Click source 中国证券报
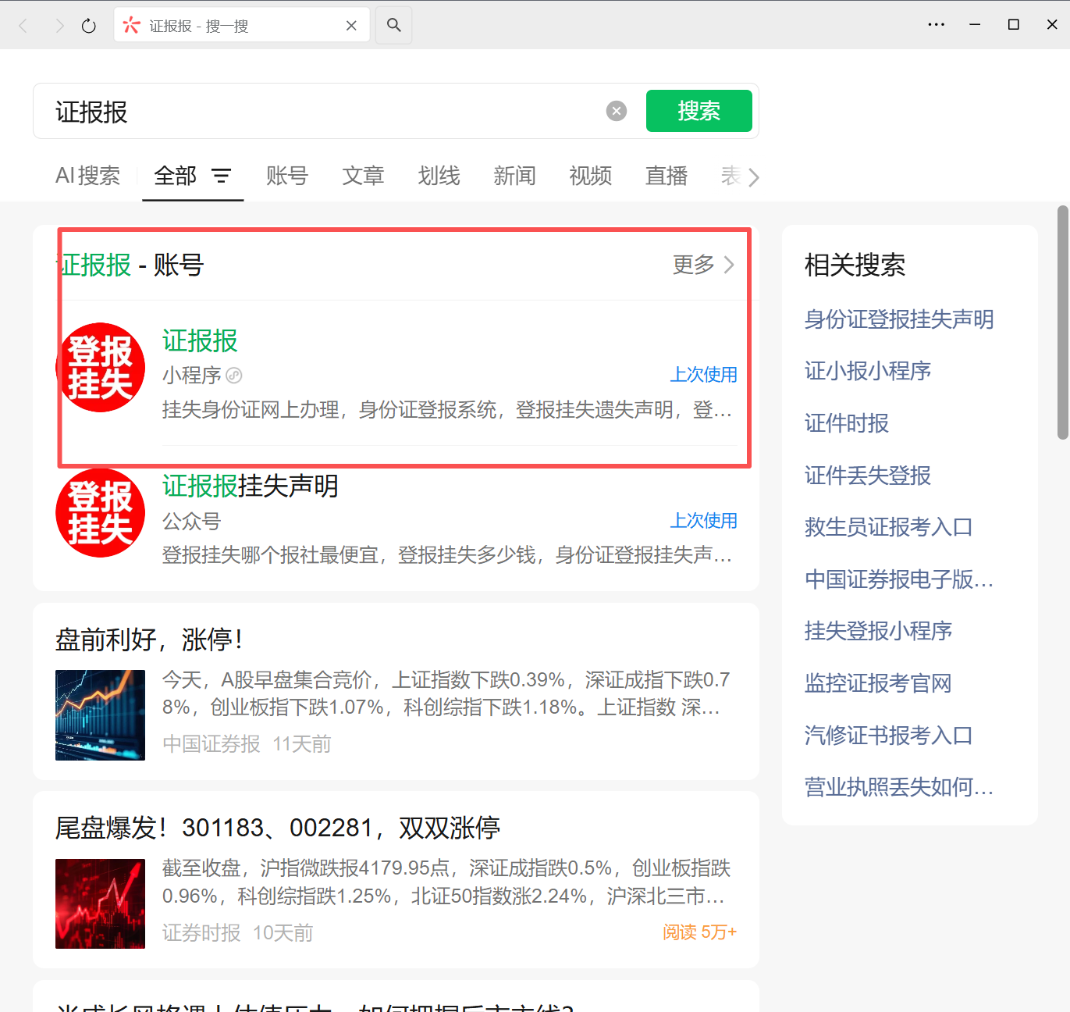This screenshot has height=1012, width=1070. (212, 744)
